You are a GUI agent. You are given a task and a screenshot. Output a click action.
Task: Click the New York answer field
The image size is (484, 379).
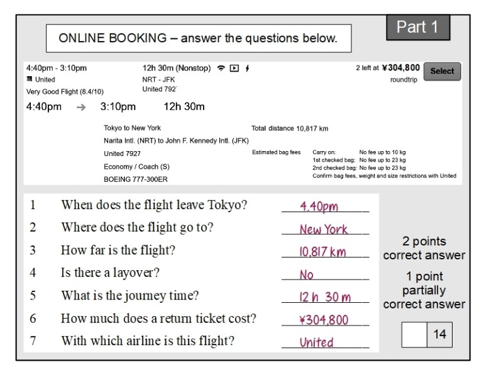pos(325,229)
